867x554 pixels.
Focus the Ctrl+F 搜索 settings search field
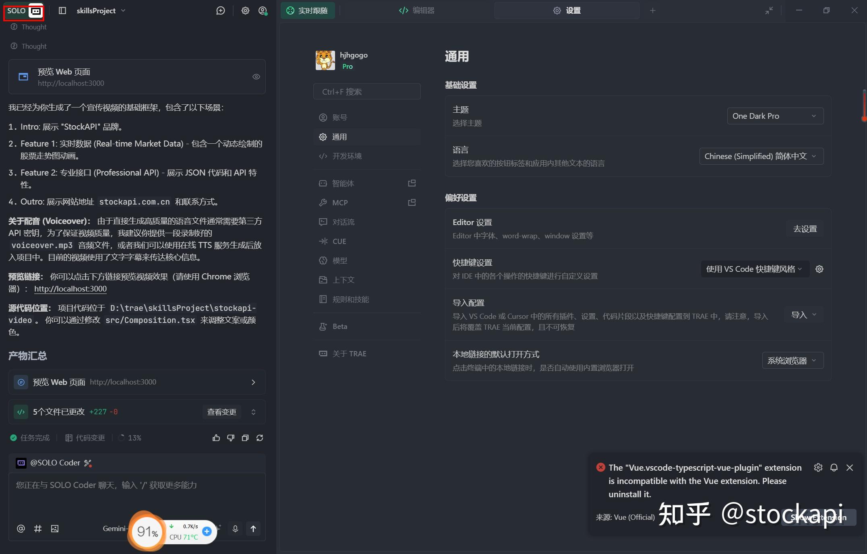tap(367, 91)
